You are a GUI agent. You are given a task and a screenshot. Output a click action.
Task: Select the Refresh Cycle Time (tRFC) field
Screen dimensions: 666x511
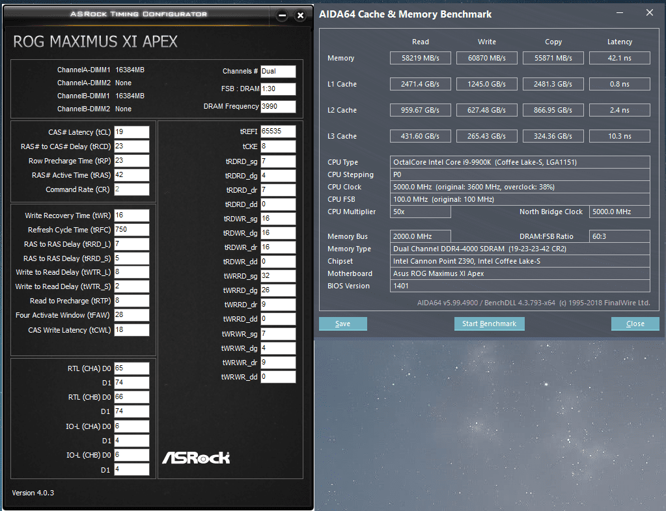click(x=132, y=230)
